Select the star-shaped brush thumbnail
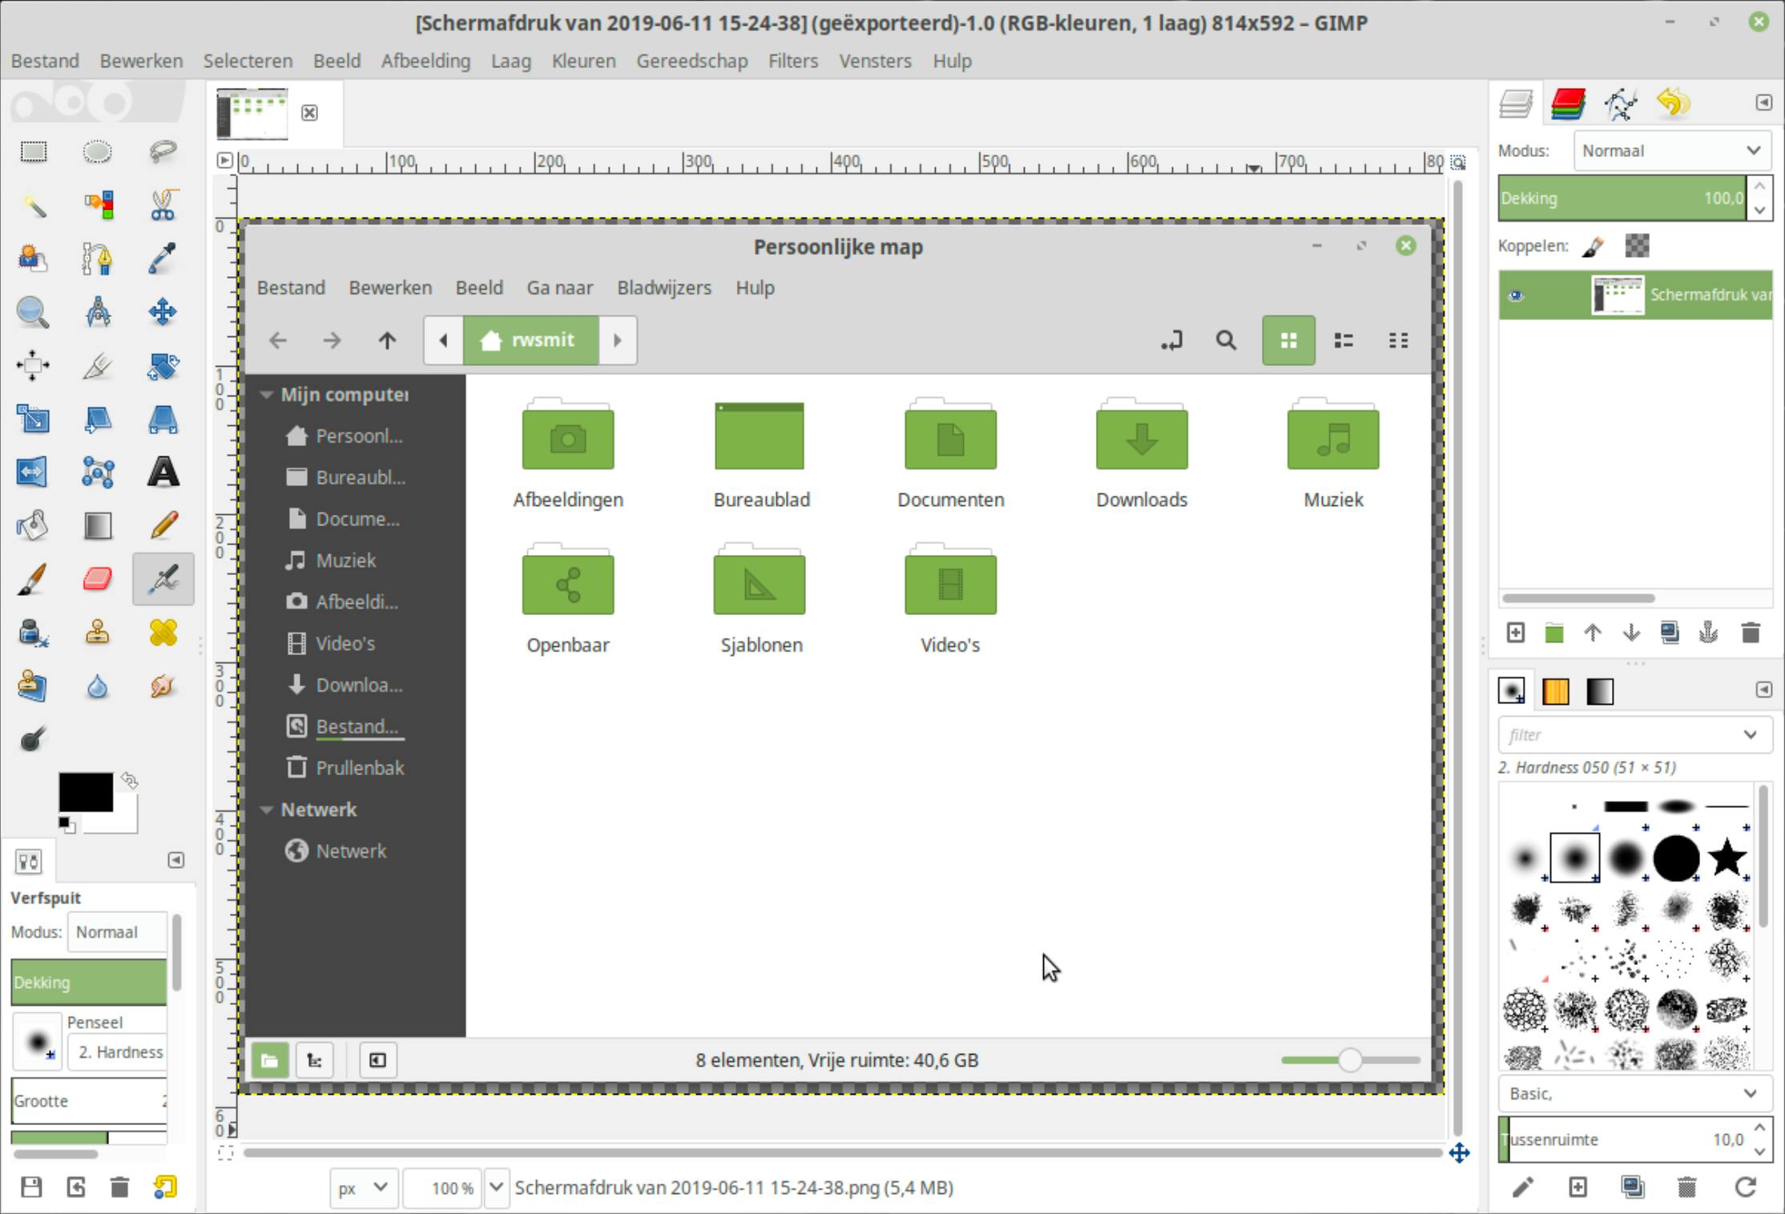 [1727, 858]
